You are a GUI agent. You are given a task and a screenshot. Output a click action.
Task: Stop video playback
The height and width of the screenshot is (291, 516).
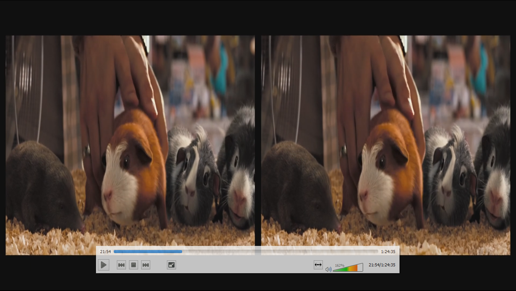coord(134,265)
